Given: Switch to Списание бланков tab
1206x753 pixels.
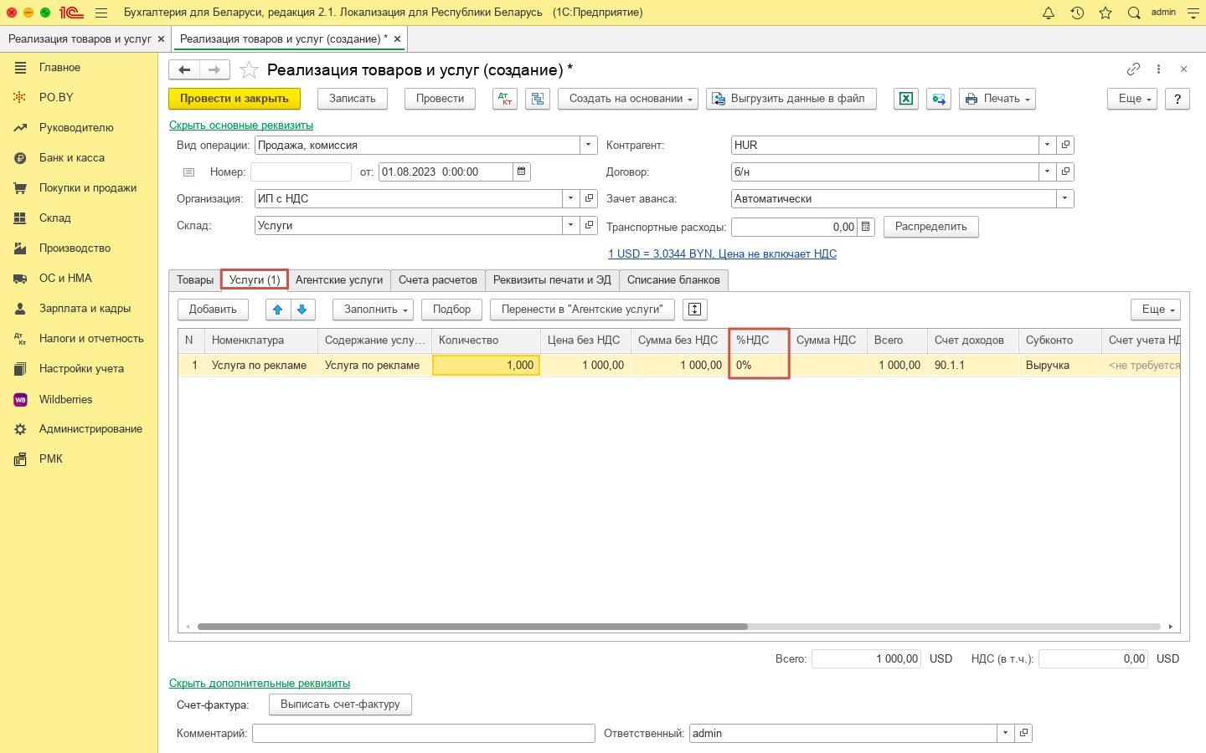Looking at the screenshot, I should click(x=673, y=280).
